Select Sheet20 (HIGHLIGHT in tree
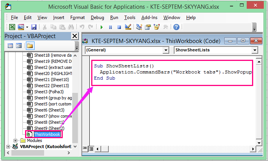This screenshot has height=161, width=268. pos(53,73)
